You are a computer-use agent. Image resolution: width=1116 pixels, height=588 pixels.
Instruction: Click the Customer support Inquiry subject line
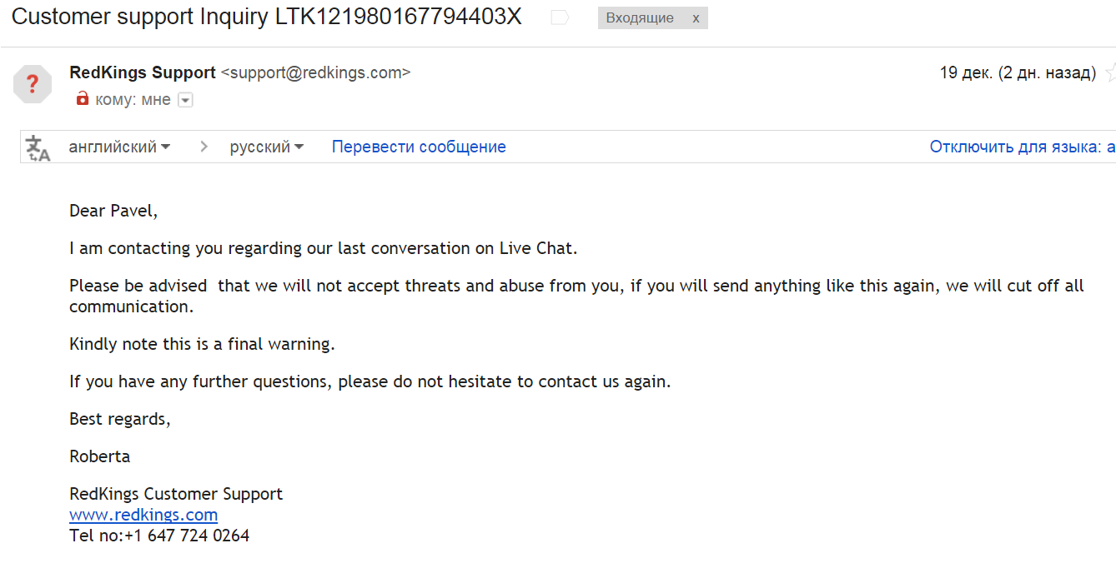click(x=266, y=17)
